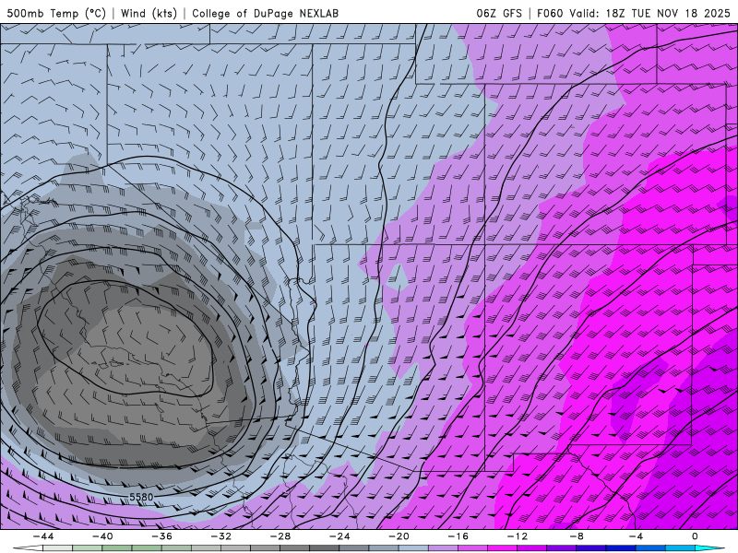Click the "-4" color bar tick label
This screenshot has height=553, width=738.
(637, 536)
